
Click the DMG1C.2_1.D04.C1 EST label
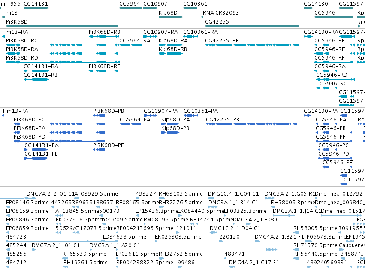[x=235, y=228]
